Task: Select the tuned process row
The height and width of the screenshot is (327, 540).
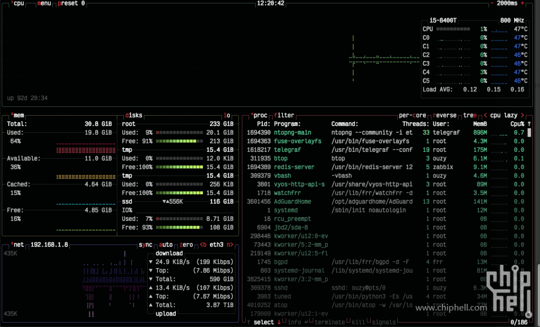Action: 385,296
